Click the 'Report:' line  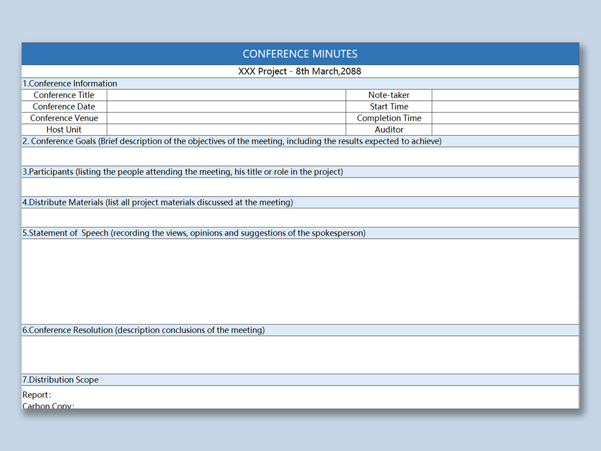pos(37,395)
